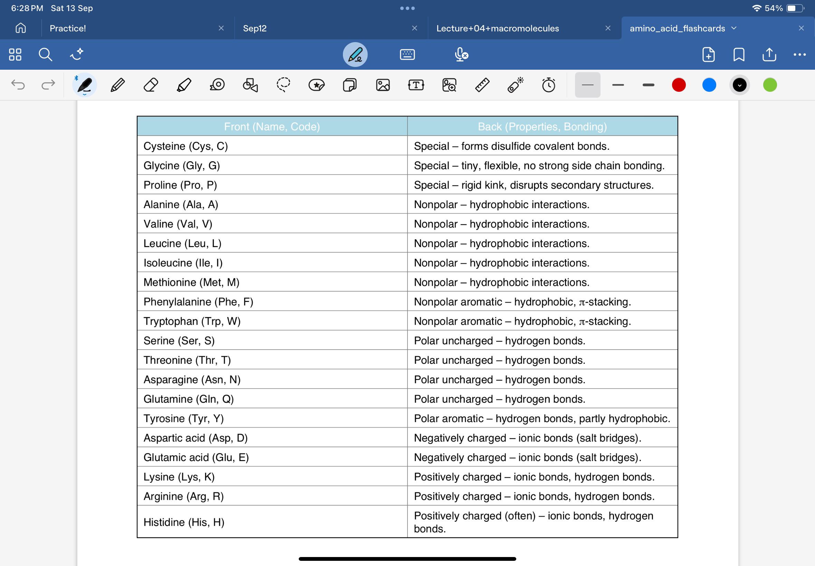Tap the 'Proline (Pro, P)' cell
Viewport: 815px width, 566px height.
[x=272, y=185]
